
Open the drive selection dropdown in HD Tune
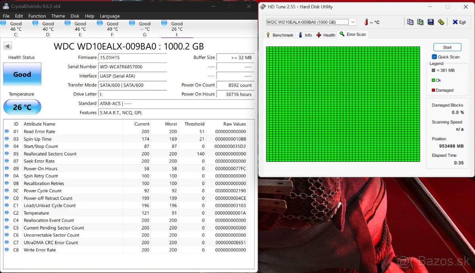tap(353, 22)
